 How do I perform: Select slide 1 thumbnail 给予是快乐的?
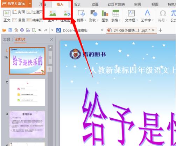tap(27, 61)
